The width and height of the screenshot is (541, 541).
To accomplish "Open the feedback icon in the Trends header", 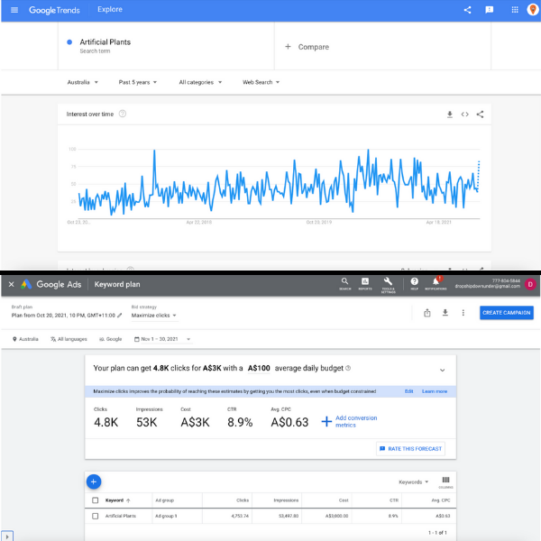I will (490, 10).
